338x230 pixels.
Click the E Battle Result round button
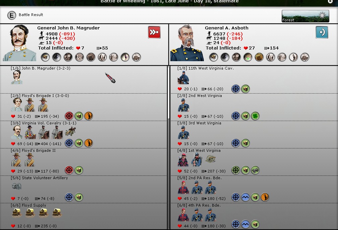[x=12, y=15]
